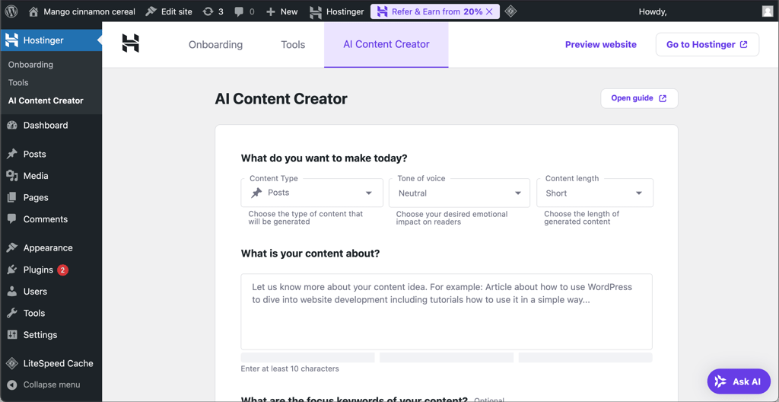Click the black Hostinger logo in header
This screenshot has height=402, width=779.
[130, 44]
